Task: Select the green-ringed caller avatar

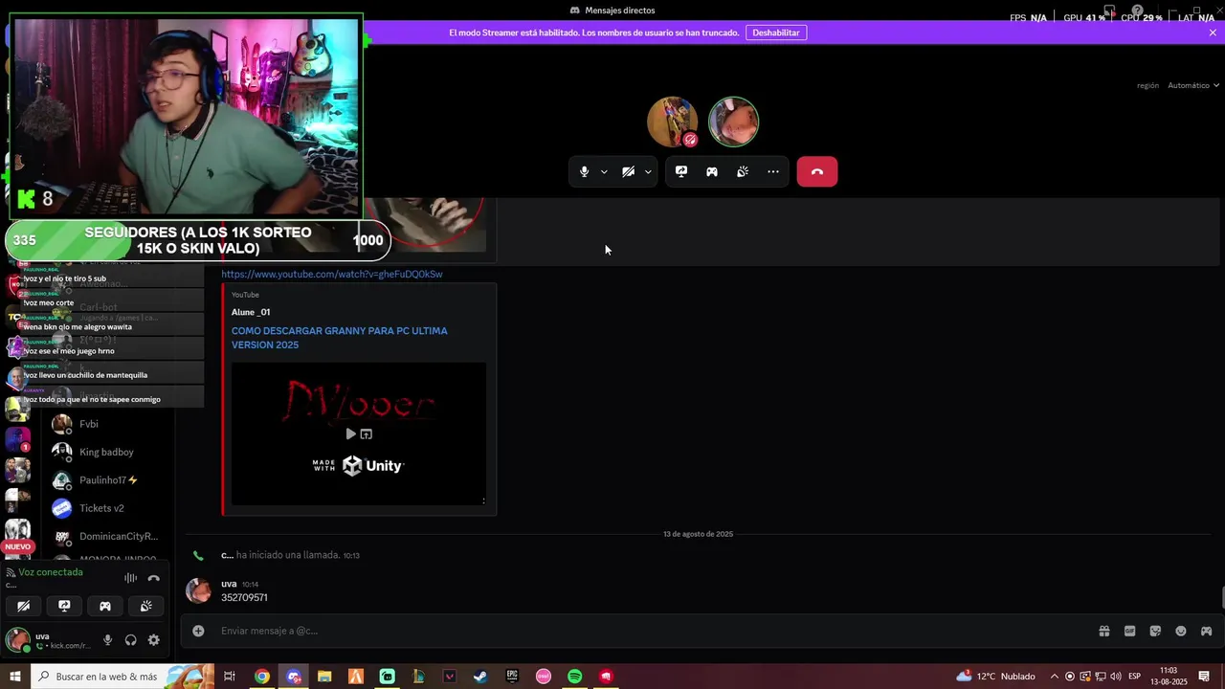Action: click(733, 122)
